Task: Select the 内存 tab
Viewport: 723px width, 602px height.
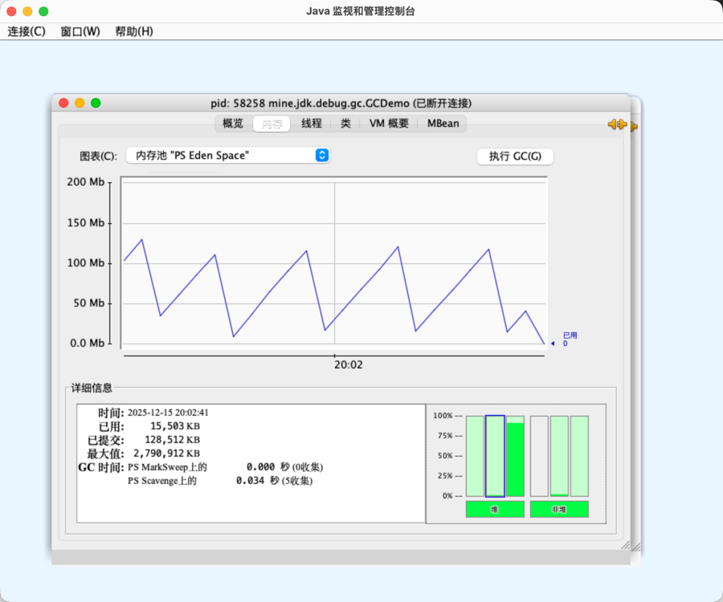Action: pyautogui.click(x=272, y=124)
